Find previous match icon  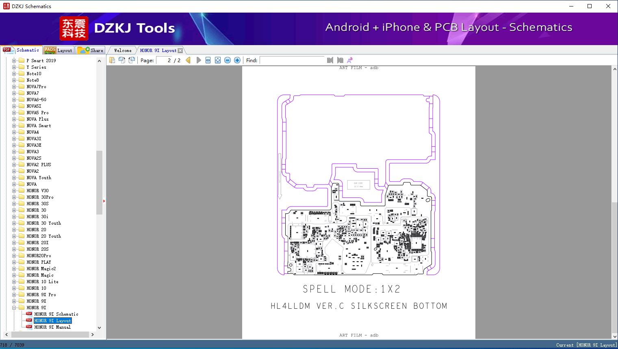click(x=330, y=60)
